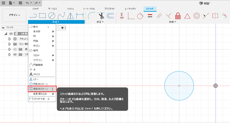230x123 pixels.
Task: Click the Undo arrow icon
Action: 27,3
